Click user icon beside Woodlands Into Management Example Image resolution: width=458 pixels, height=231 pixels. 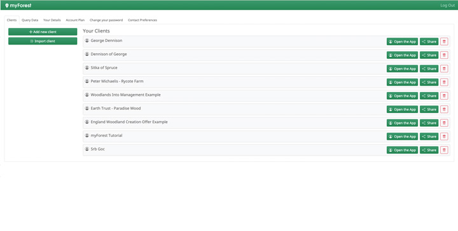coord(87,95)
